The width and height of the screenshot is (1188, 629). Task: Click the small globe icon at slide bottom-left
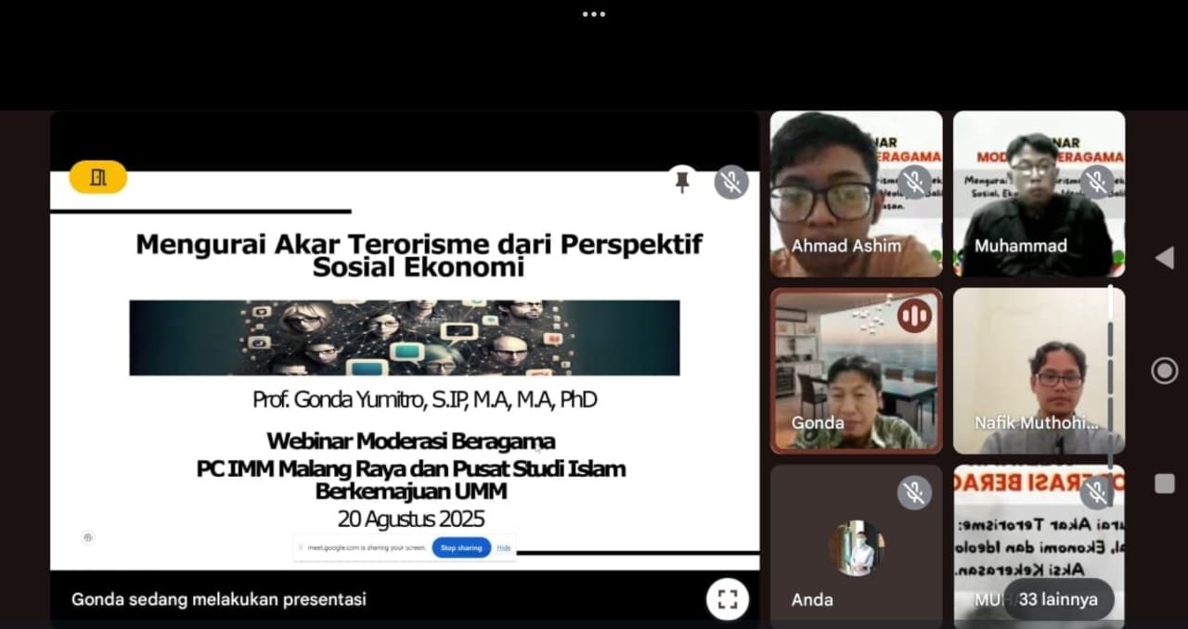(x=87, y=537)
